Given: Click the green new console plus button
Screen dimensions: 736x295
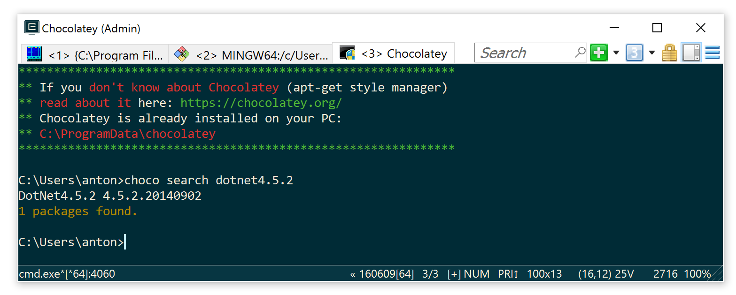Looking at the screenshot, I should click(599, 53).
